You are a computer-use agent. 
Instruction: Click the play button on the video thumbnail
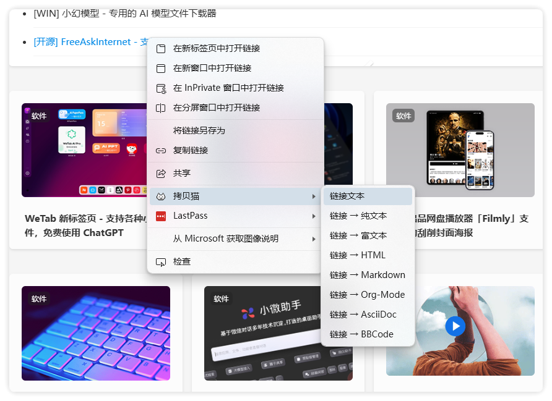coord(455,326)
